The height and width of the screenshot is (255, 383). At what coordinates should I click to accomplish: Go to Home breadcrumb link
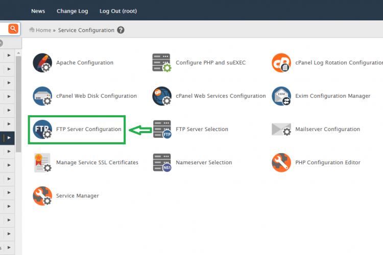click(x=43, y=30)
